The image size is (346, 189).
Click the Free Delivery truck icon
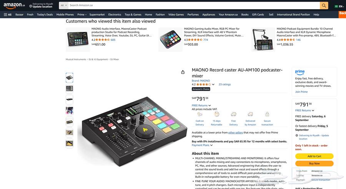(233, 114)
